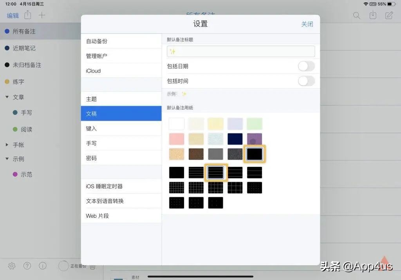Screen dimensions: 401x280
Task: Enable the 包括日期 switch
Action: click(306, 66)
